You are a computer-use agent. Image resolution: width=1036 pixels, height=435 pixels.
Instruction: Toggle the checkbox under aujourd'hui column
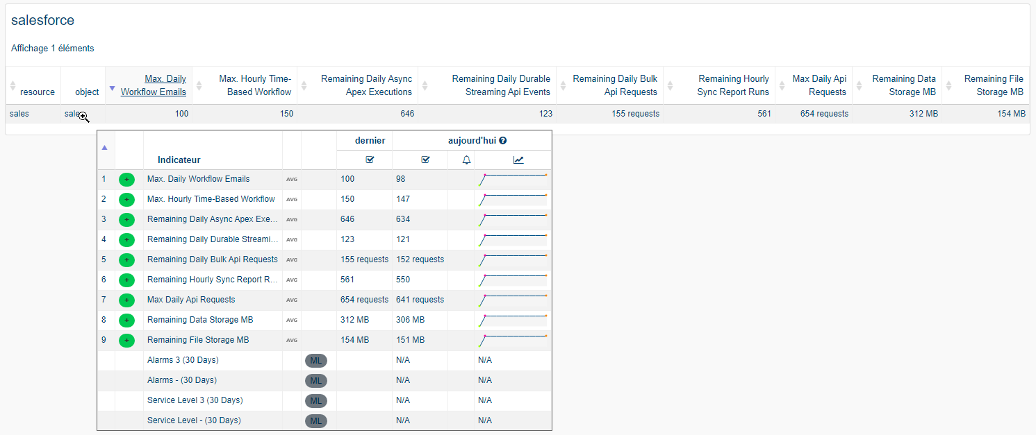425,160
